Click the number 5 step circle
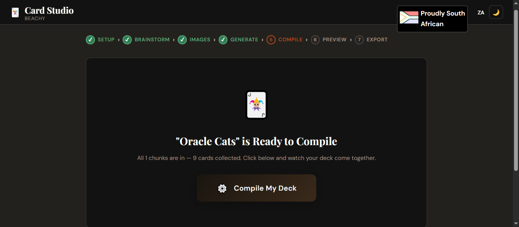The image size is (519, 227). point(271,40)
